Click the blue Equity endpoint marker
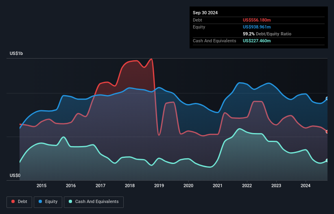The height and width of the screenshot is (214, 334). click(x=327, y=98)
